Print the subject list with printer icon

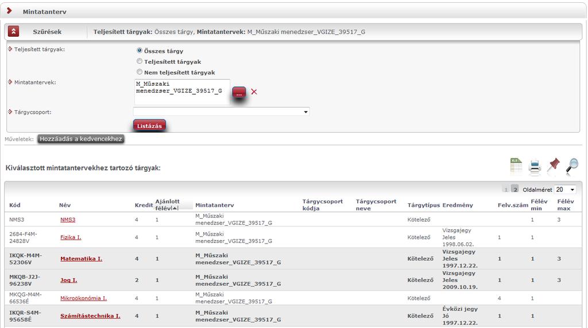[x=535, y=167]
